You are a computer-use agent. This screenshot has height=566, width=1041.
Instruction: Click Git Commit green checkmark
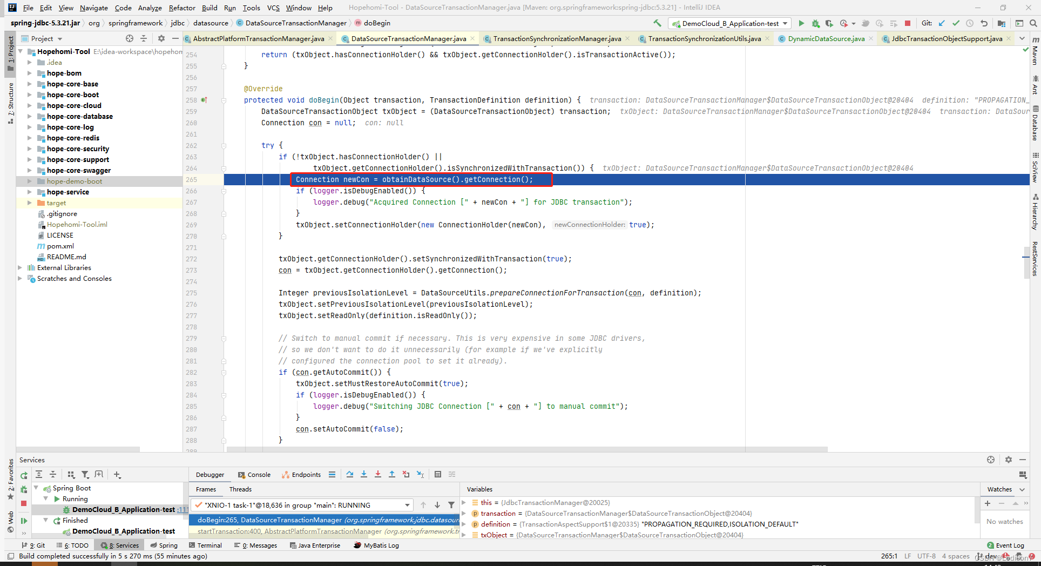tap(956, 23)
